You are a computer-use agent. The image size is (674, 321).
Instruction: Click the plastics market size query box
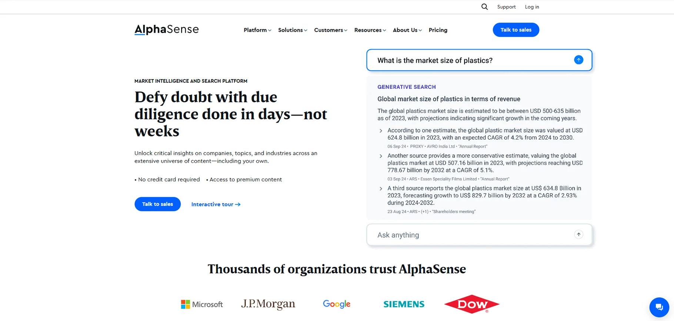coord(479,60)
